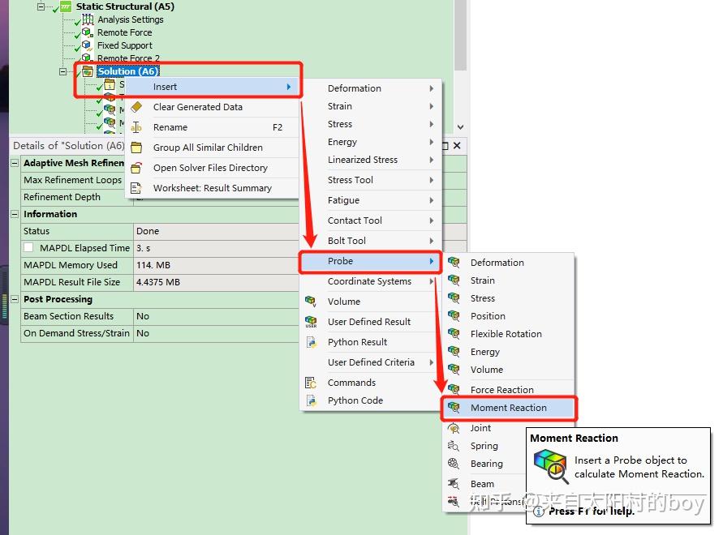Image resolution: width=723 pixels, height=535 pixels.
Task: Select the Strain probe icon
Action: (455, 280)
